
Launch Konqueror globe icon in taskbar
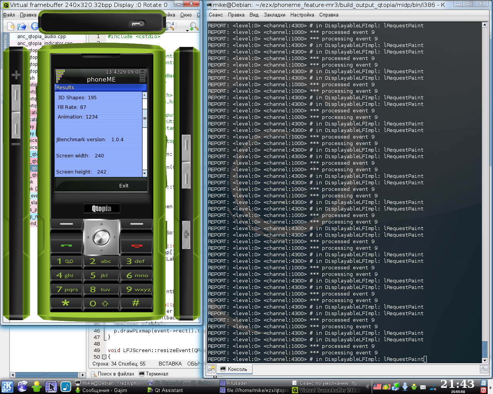coord(22,387)
